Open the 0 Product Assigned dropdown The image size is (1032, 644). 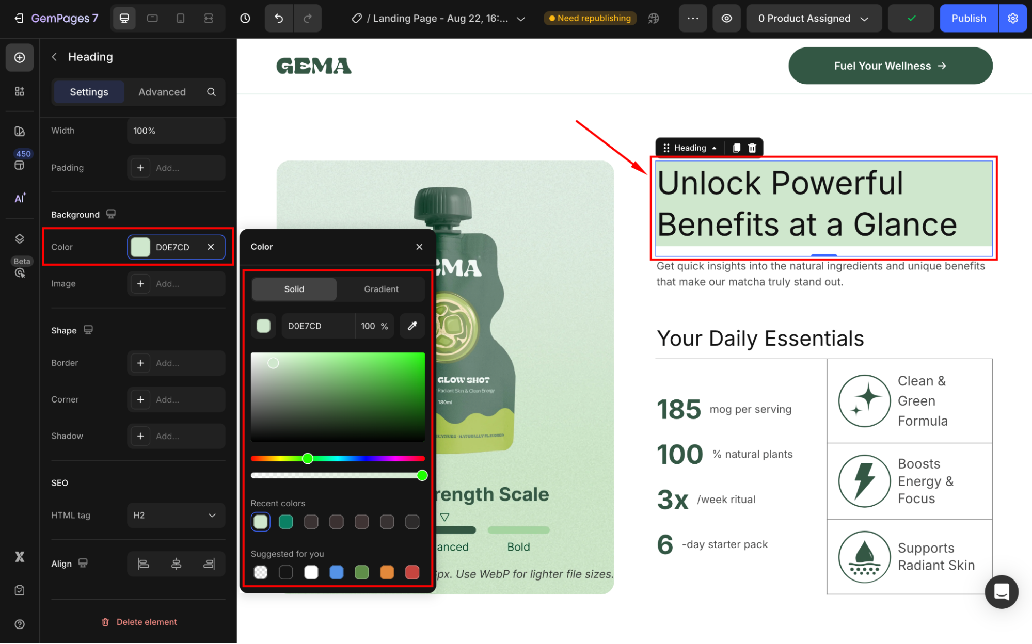[x=813, y=18]
